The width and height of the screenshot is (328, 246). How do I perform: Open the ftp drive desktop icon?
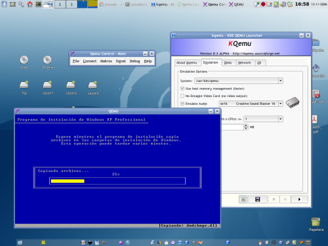[x=24, y=85]
